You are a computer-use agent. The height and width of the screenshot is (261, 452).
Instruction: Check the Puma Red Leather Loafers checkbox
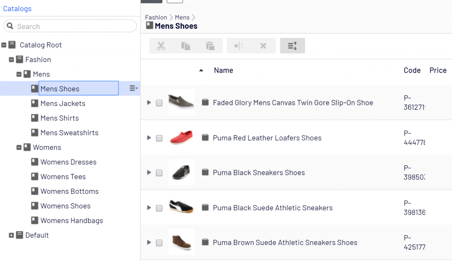point(159,138)
